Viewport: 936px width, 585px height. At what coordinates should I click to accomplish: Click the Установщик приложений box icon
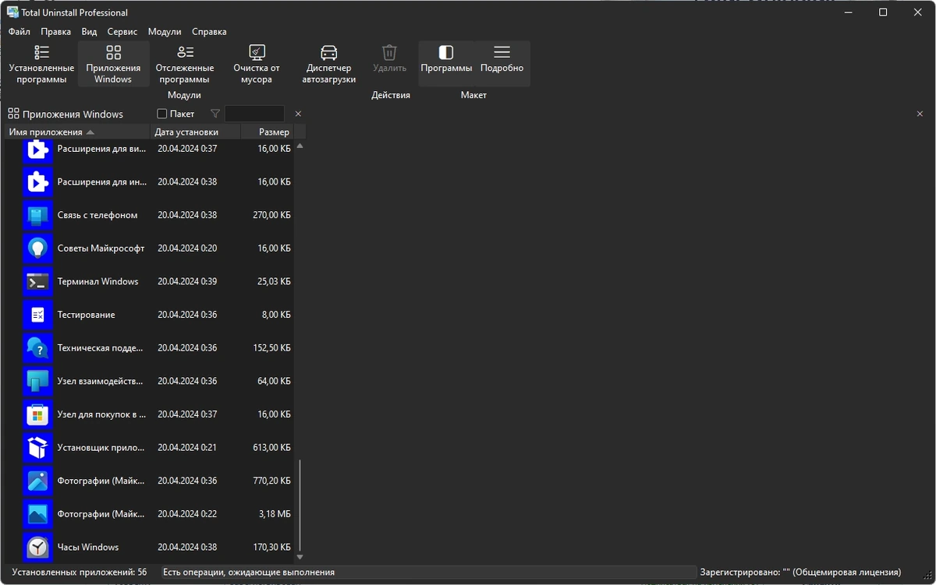coord(37,448)
